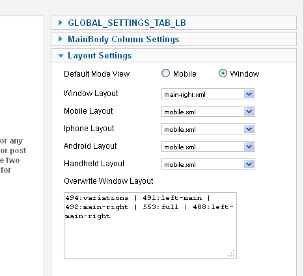Open the Handheld Layout dropdown
Viewport: 304px width, 276px height.
point(208,164)
